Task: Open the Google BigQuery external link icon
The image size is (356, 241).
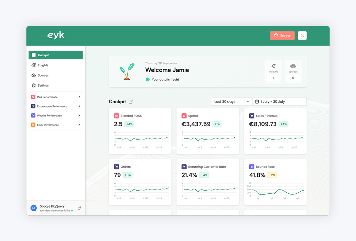Action: point(79,208)
